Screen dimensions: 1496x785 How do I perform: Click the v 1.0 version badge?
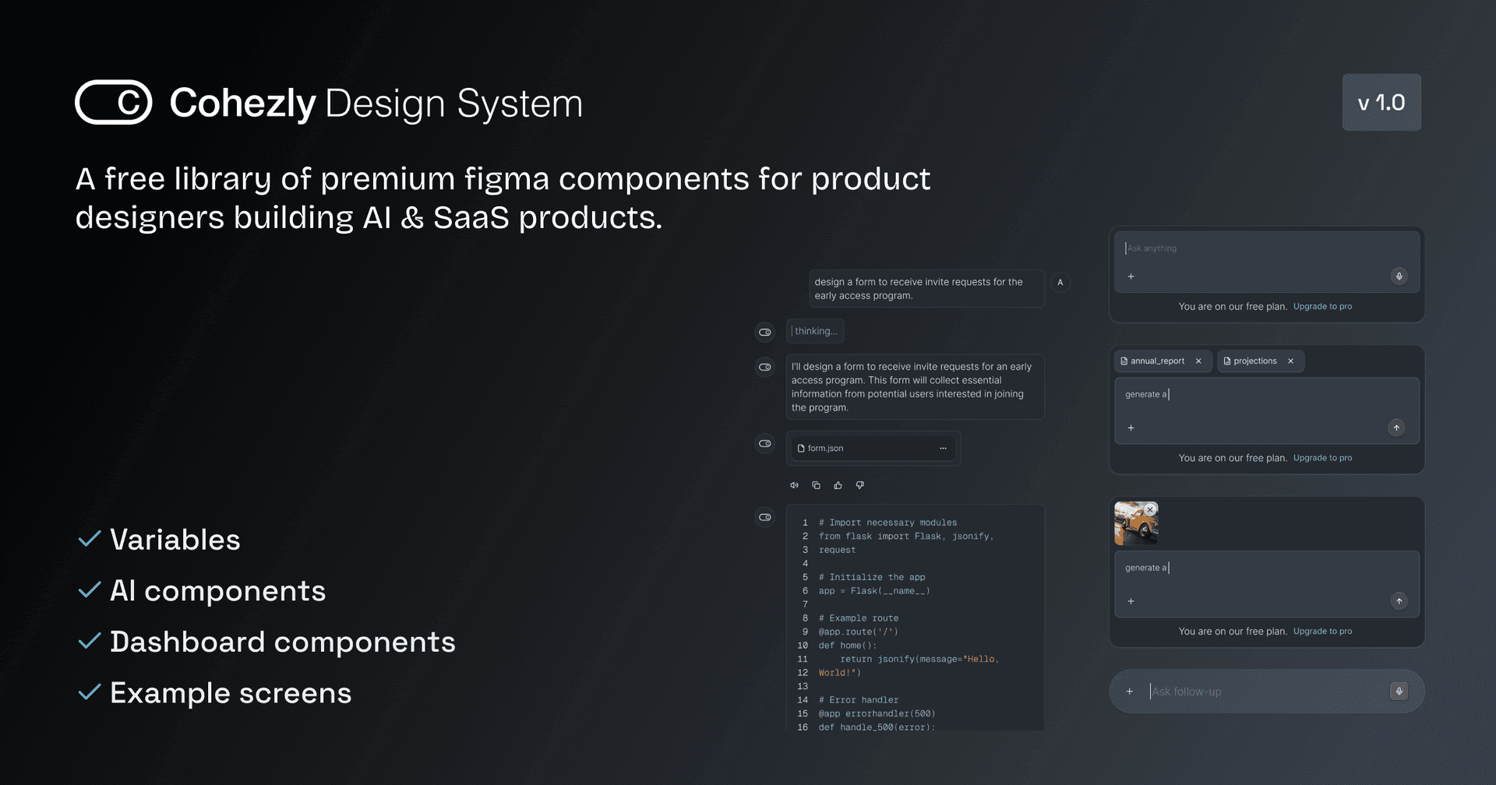coord(1381,102)
